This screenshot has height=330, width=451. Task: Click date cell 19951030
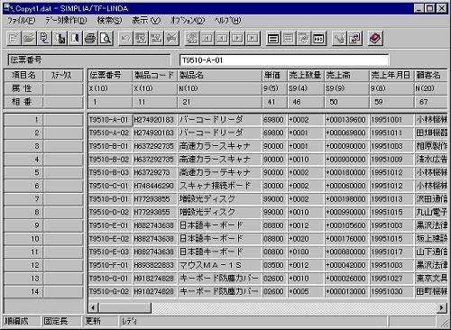pos(391,291)
